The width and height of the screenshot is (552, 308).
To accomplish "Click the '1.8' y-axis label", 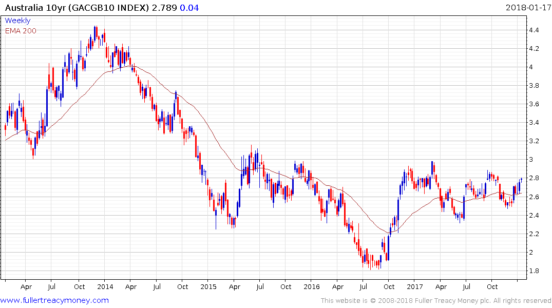I will pos(534,271).
